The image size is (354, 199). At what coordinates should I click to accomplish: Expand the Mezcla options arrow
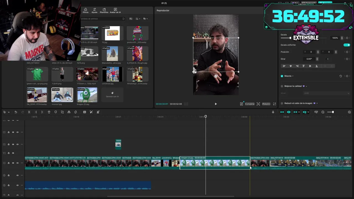[x=293, y=76]
